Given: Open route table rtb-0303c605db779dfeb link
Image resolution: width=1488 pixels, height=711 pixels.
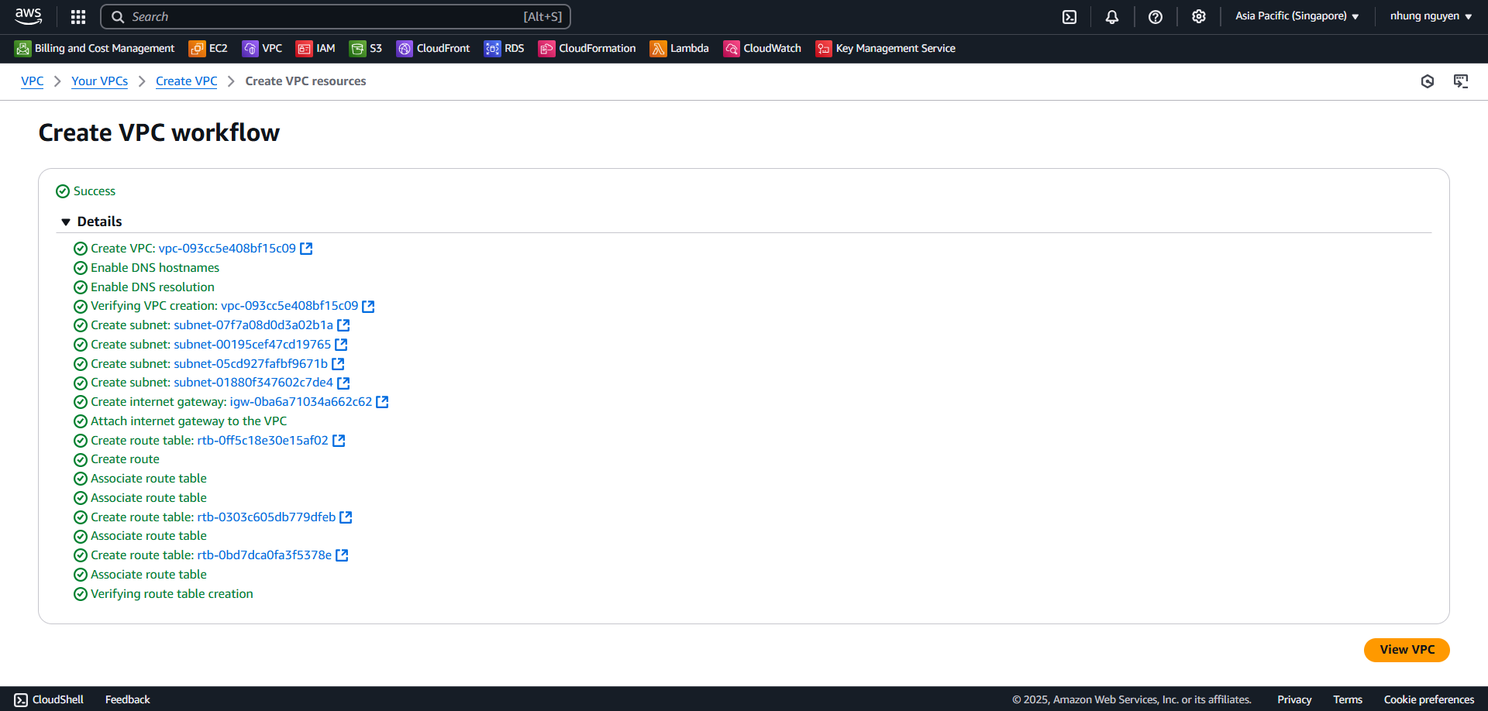Looking at the screenshot, I should click(267, 517).
